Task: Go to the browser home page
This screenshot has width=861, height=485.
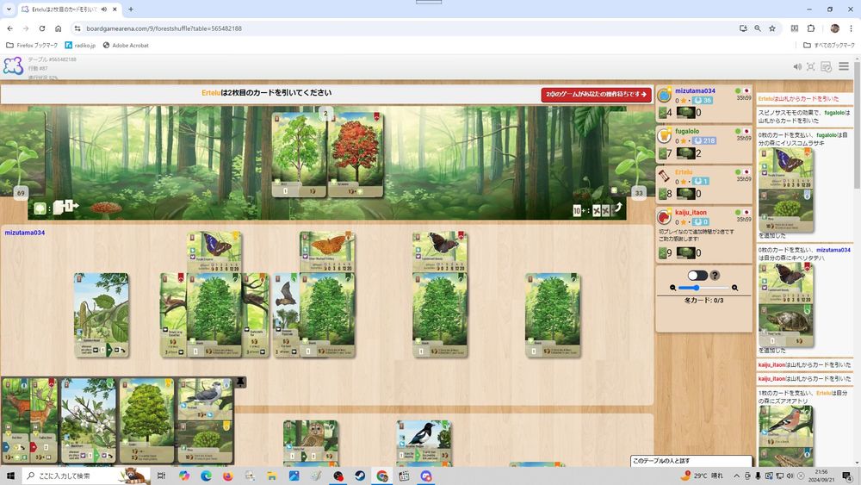Action: (59, 28)
